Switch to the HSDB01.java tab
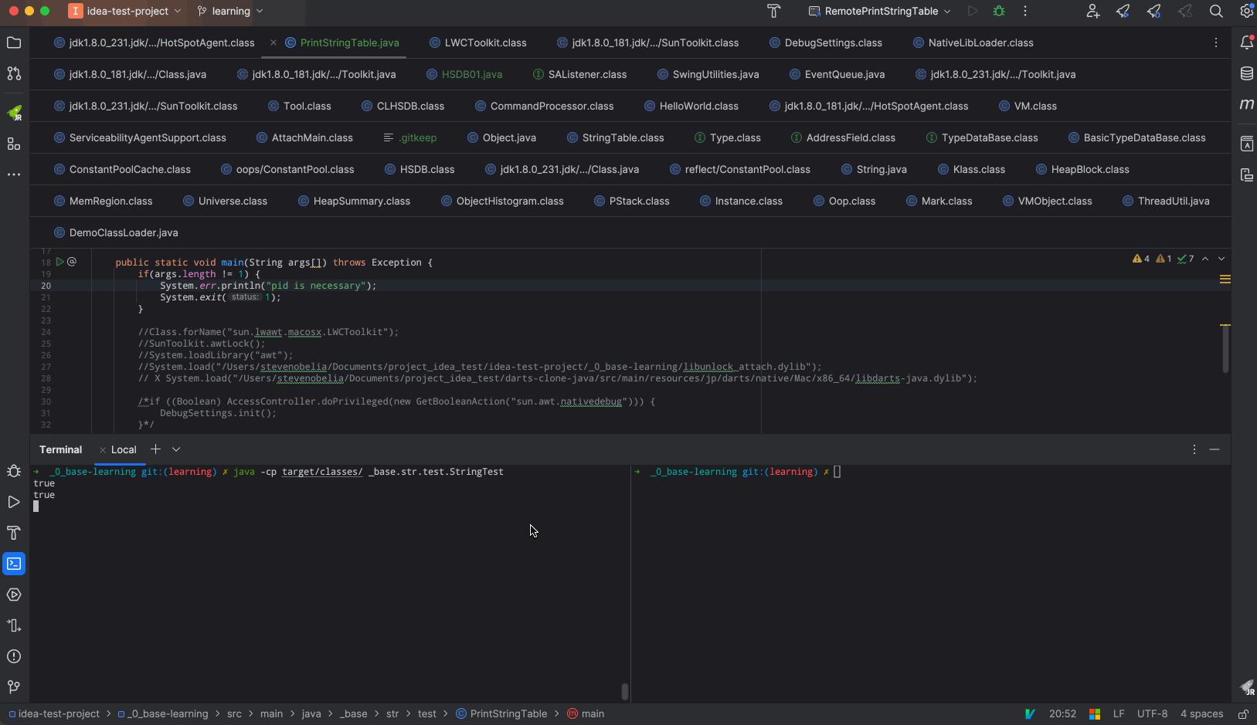Screen dimensions: 1257x725 coord(471,74)
